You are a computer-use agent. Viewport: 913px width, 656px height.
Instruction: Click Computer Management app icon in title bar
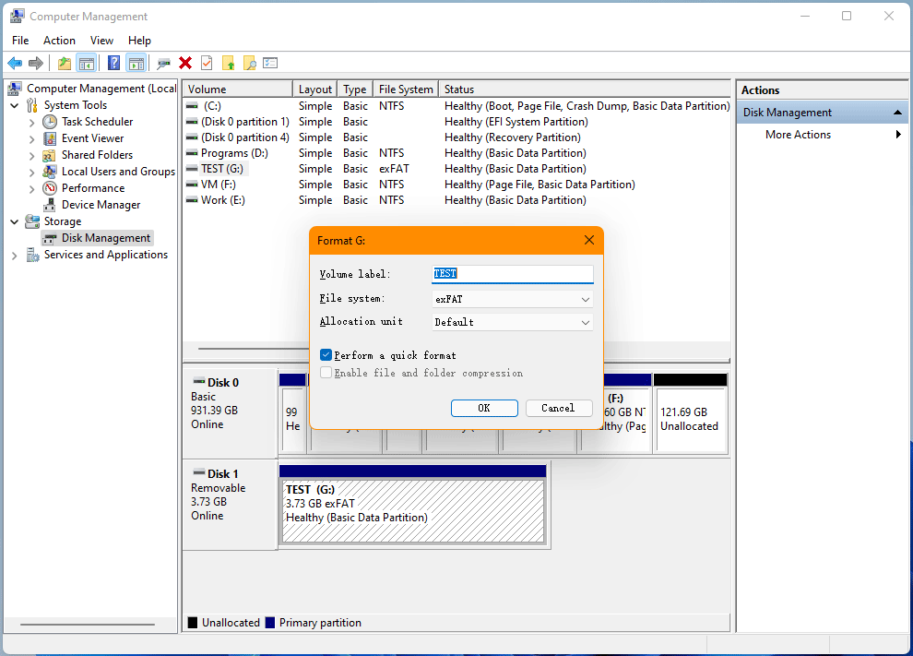pos(17,17)
